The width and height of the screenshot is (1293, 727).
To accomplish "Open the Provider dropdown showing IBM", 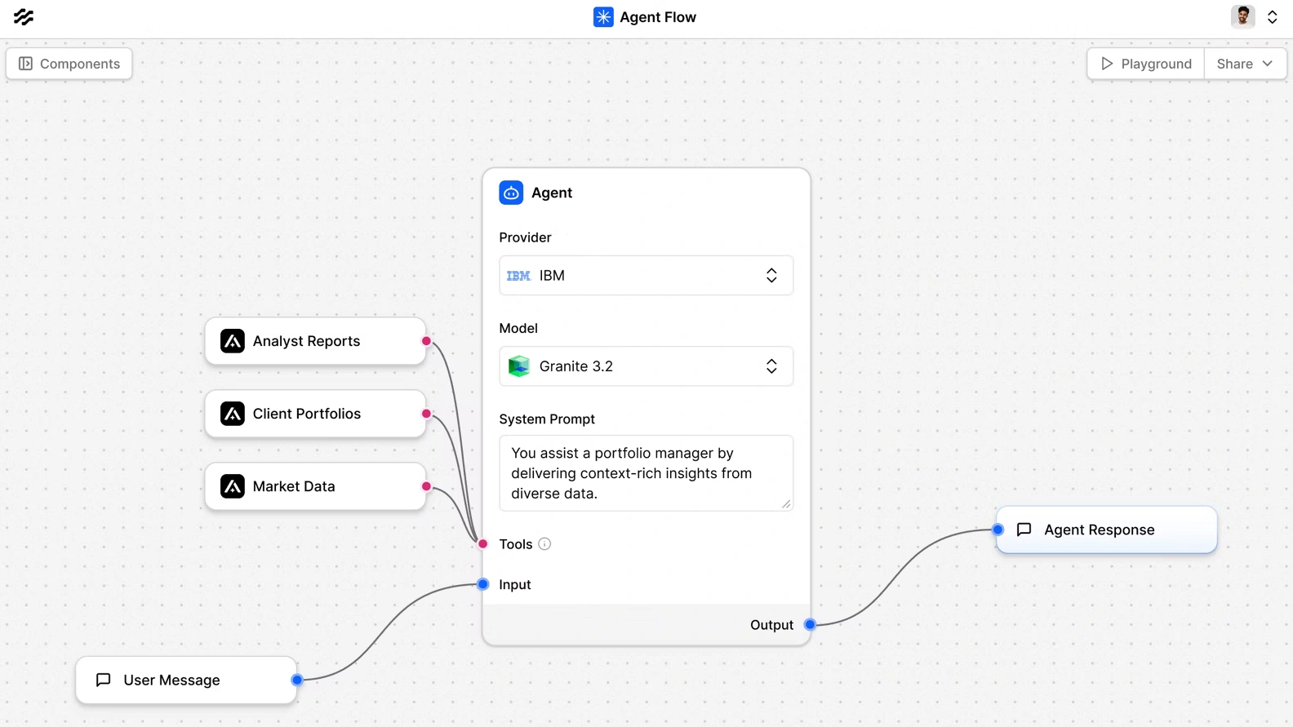I will [x=646, y=276].
